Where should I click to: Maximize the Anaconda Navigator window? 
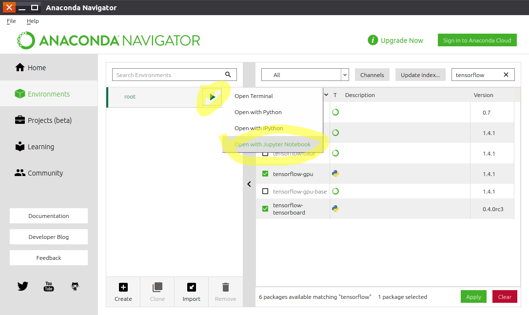pos(35,7)
